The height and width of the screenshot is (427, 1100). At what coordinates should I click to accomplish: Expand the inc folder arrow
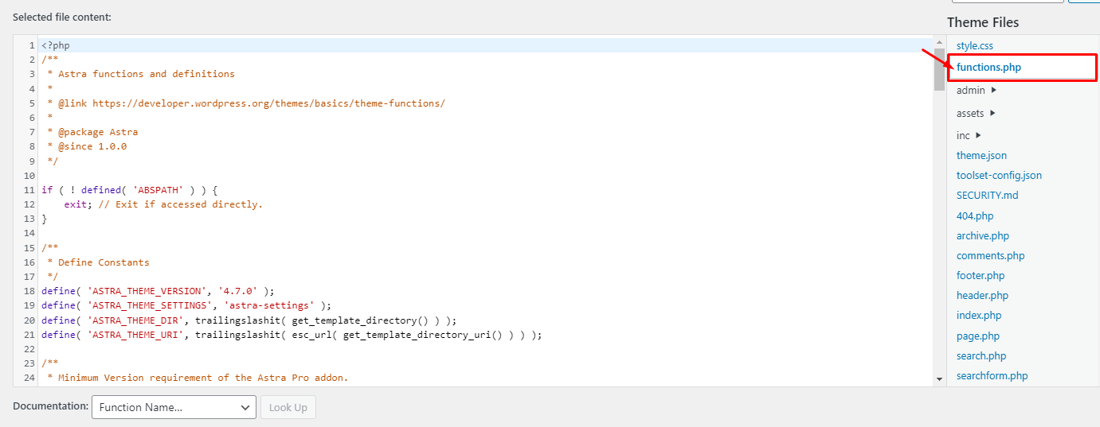click(x=978, y=135)
